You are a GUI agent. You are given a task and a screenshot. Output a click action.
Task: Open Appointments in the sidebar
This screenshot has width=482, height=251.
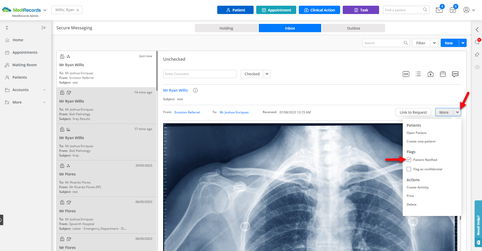25,52
